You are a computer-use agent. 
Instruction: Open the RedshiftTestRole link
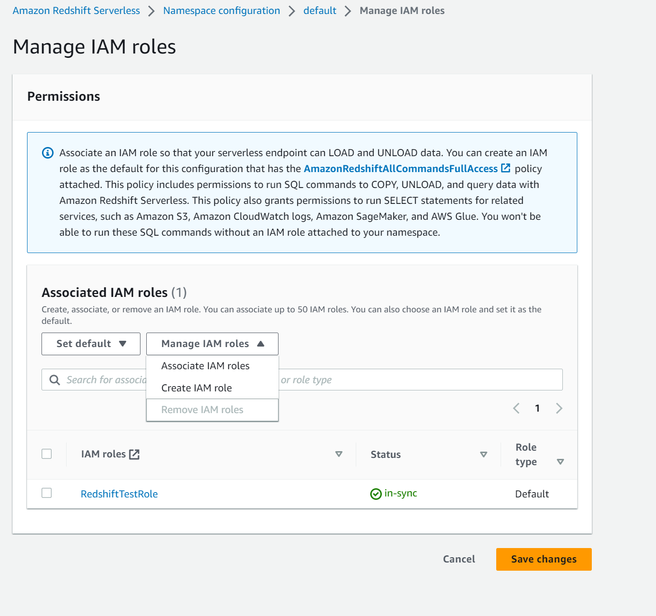coord(119,494)
